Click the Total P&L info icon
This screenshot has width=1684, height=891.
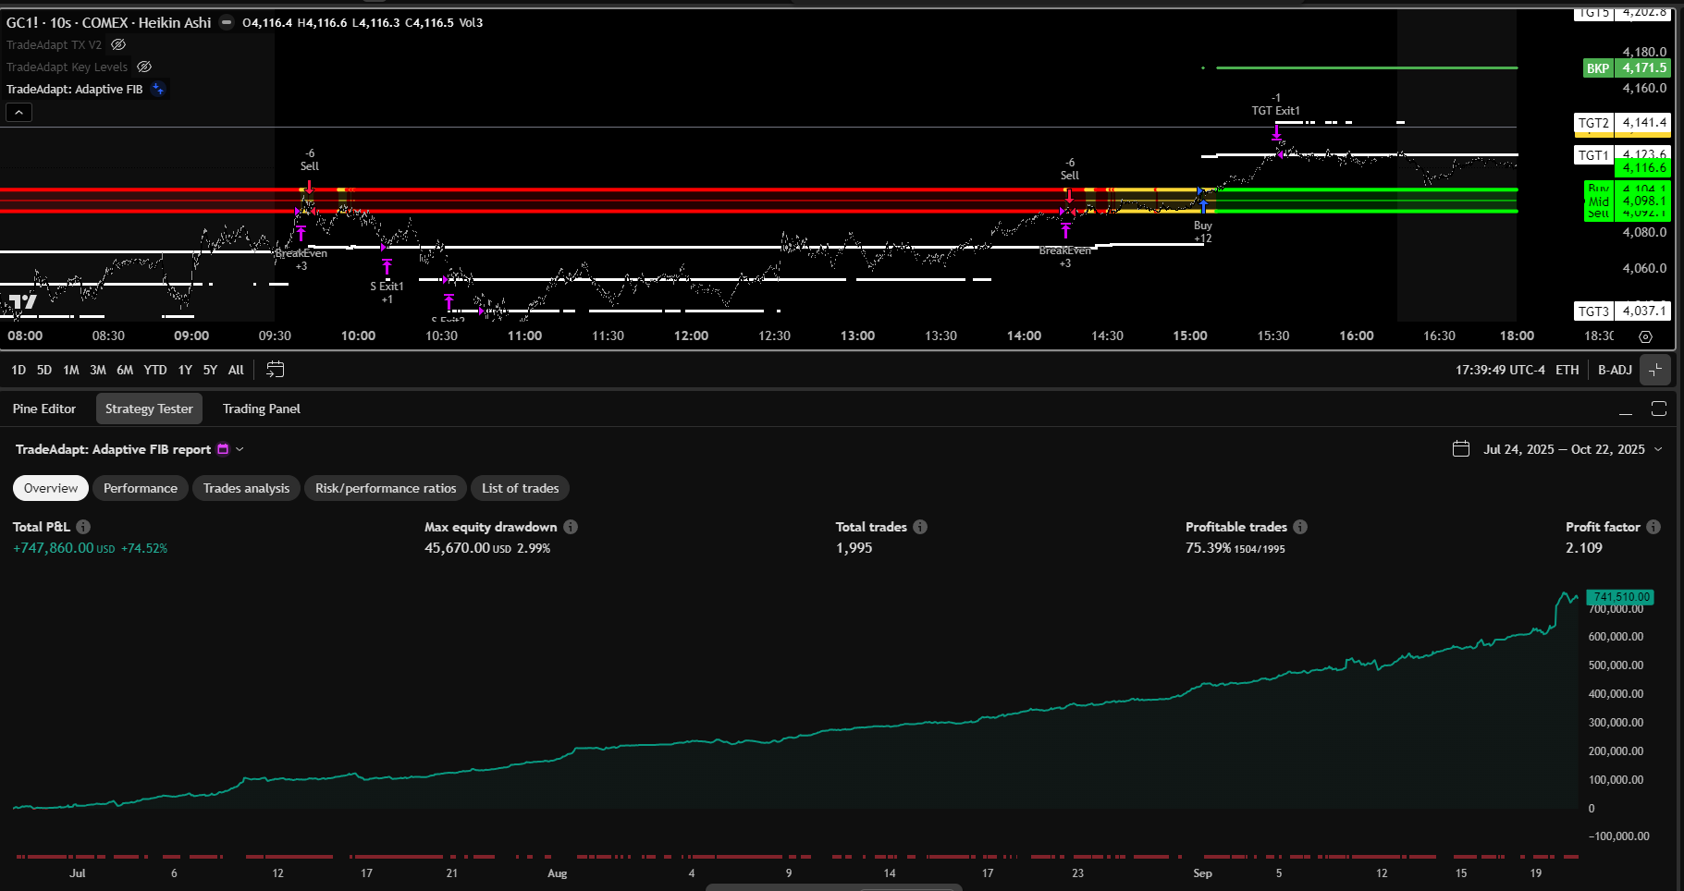pyautogui.click(x=83, y=527)
